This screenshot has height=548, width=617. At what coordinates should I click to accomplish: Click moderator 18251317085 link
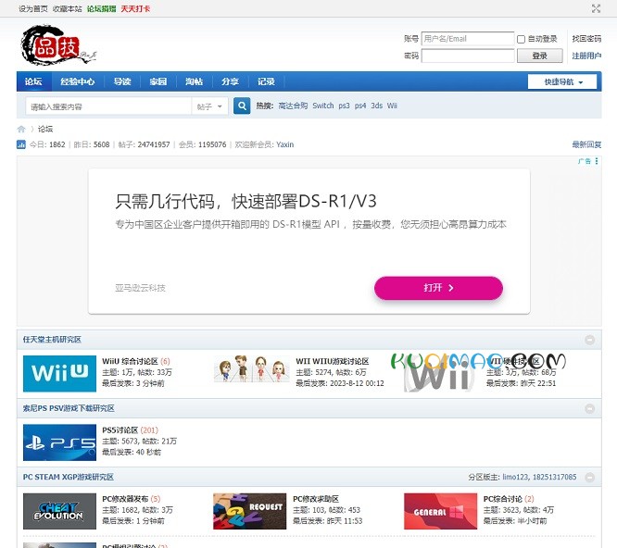tap(554, 477)
